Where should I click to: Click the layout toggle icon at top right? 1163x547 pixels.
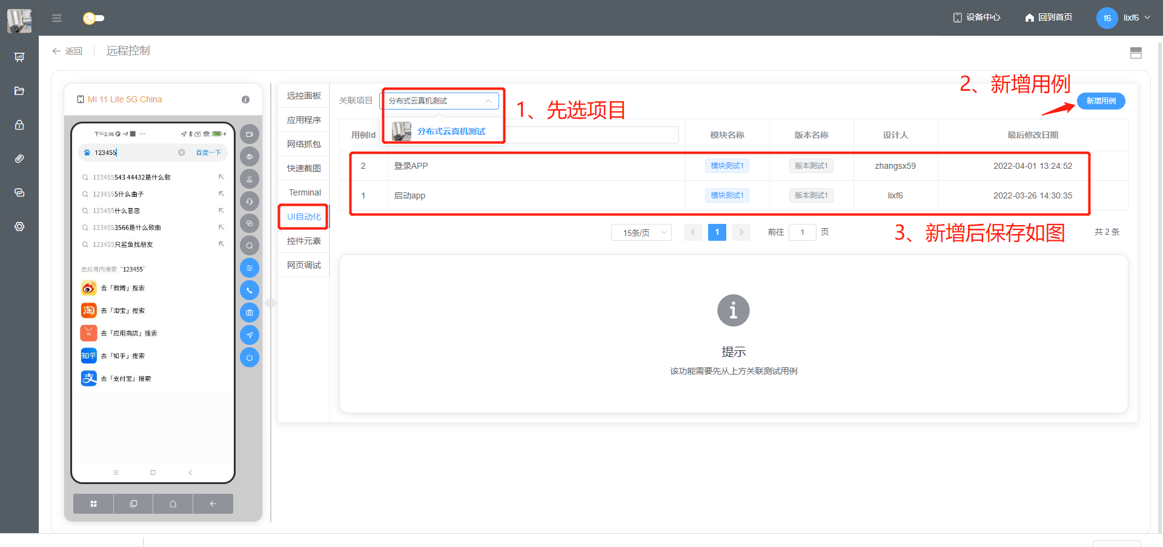tap(1136, 53)
